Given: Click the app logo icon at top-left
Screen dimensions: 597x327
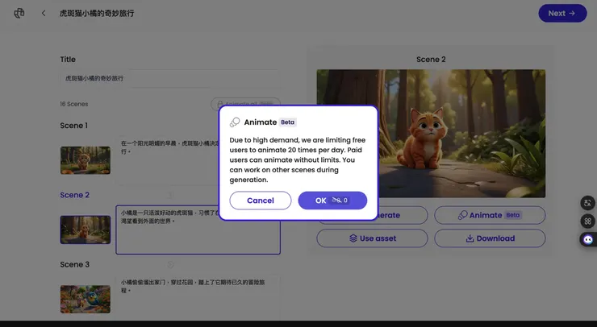Looking at the screenshot, I should coord(19,14).
